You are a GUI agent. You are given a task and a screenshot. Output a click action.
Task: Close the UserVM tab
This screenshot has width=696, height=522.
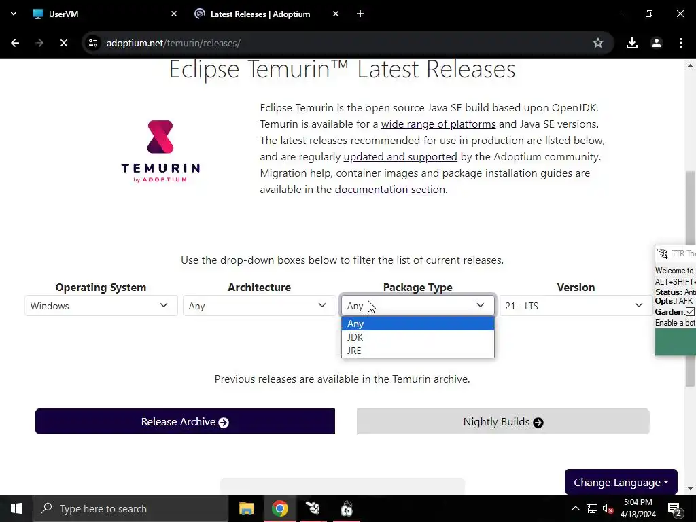tap(174, 14)
